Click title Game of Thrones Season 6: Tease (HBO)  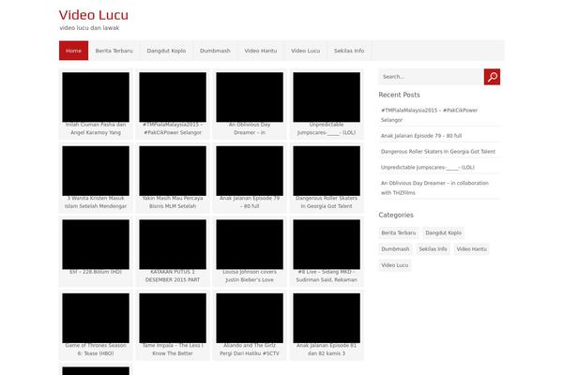96,349
